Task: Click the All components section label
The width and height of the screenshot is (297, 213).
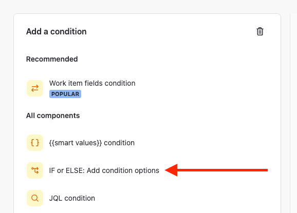Action: [x=53, y=115]
